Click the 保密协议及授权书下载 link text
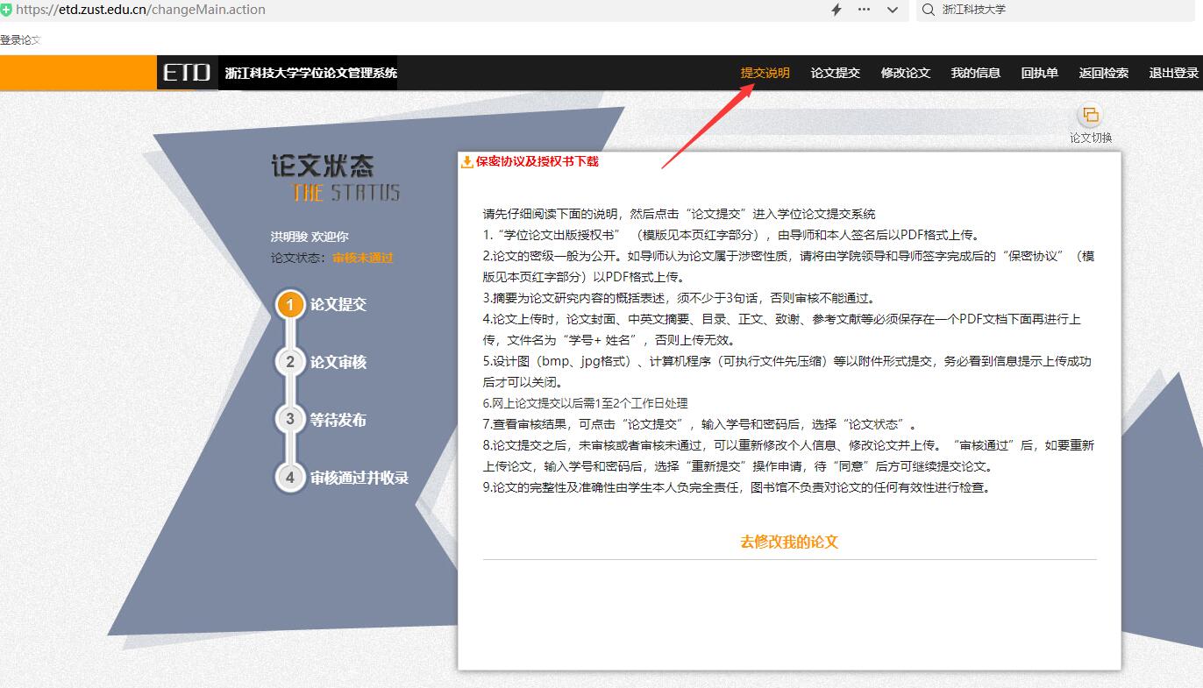This screenshot has height=688, width=1203. (537, 162)
